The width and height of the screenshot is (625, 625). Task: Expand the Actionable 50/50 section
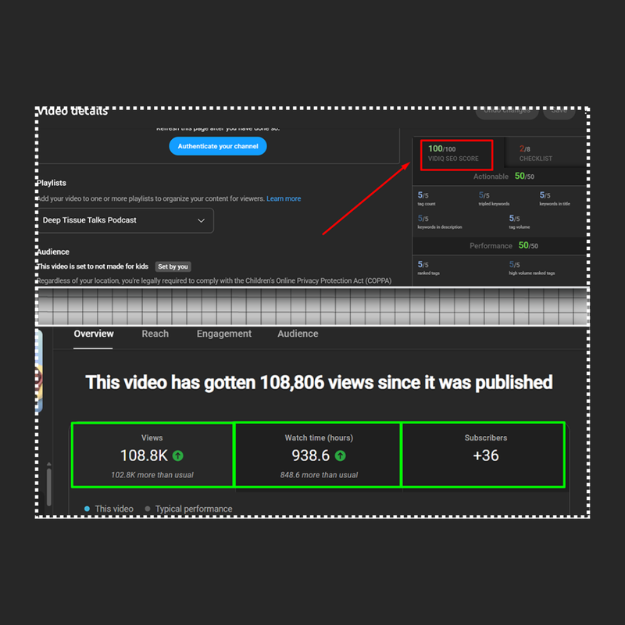pos(503,176)
